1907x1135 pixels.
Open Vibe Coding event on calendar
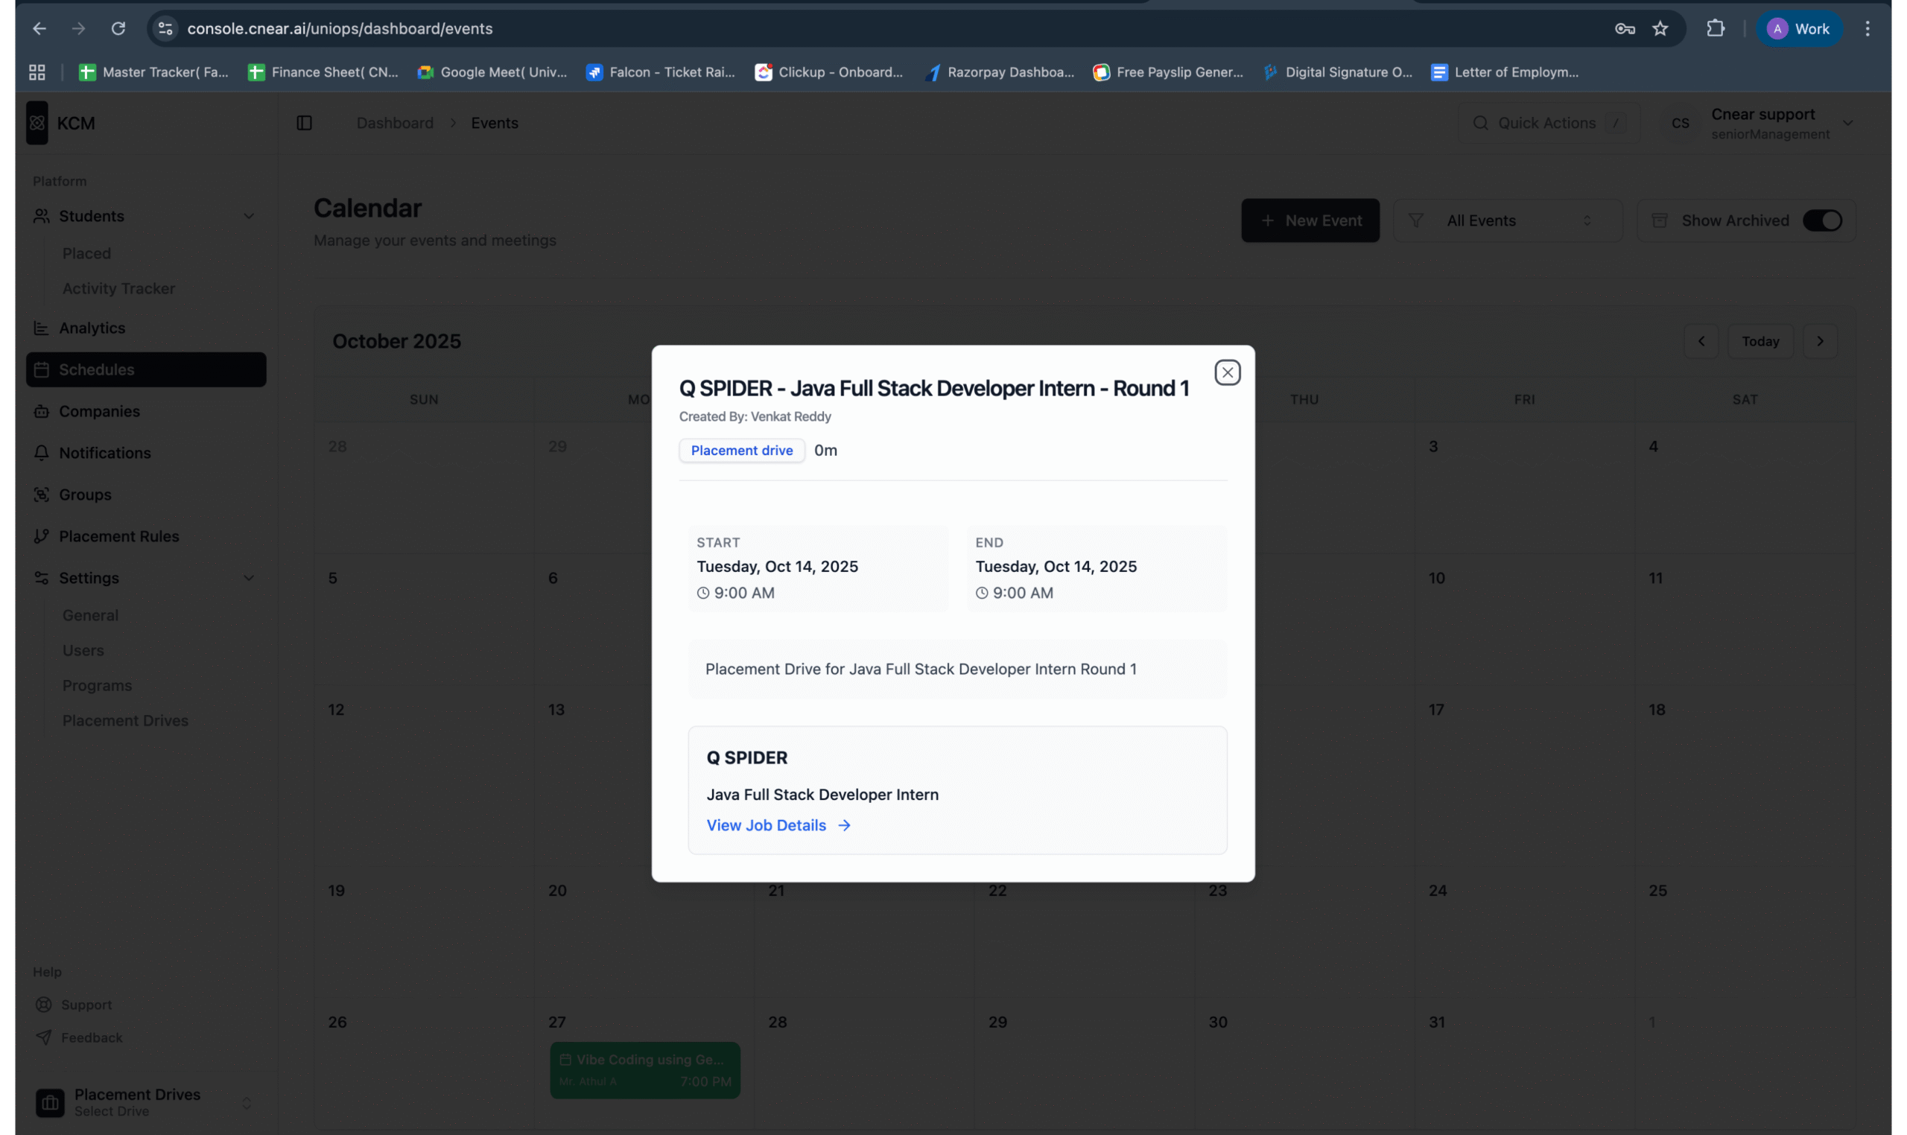pos(644,1069)
